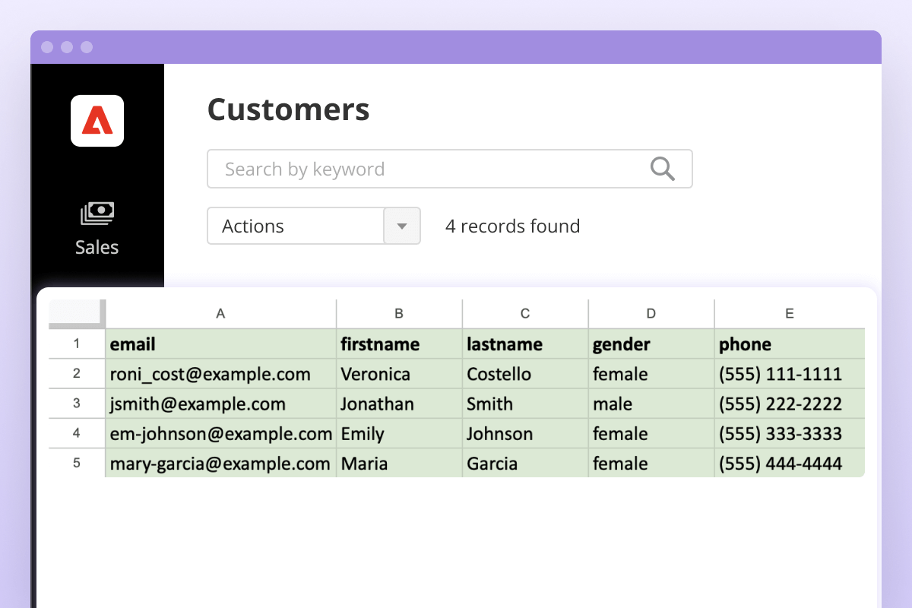Click the Adobe logo in the sidebar
Screen dimensions: 912x608
97,120
